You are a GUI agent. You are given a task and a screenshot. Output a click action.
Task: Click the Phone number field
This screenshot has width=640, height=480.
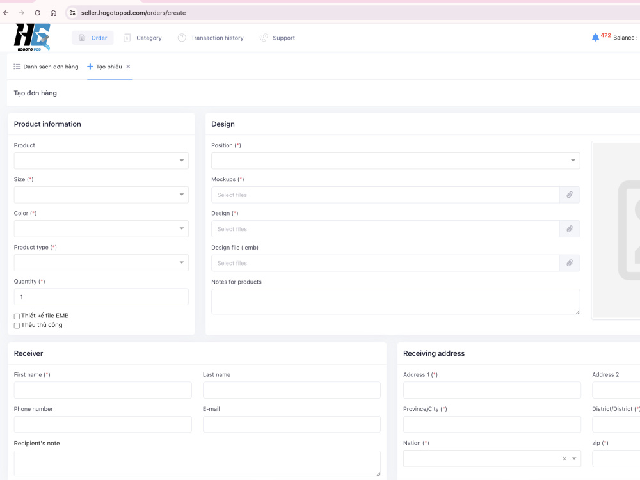tap(103, 424)
